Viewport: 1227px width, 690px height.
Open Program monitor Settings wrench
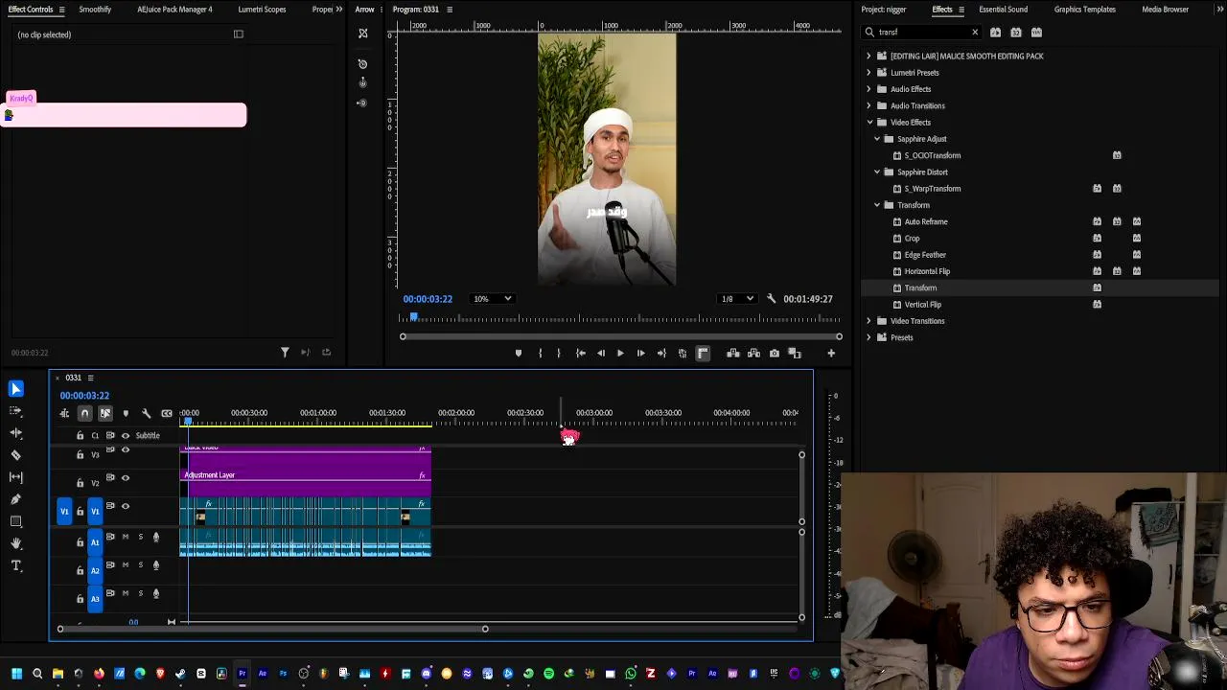coord(771,299)
